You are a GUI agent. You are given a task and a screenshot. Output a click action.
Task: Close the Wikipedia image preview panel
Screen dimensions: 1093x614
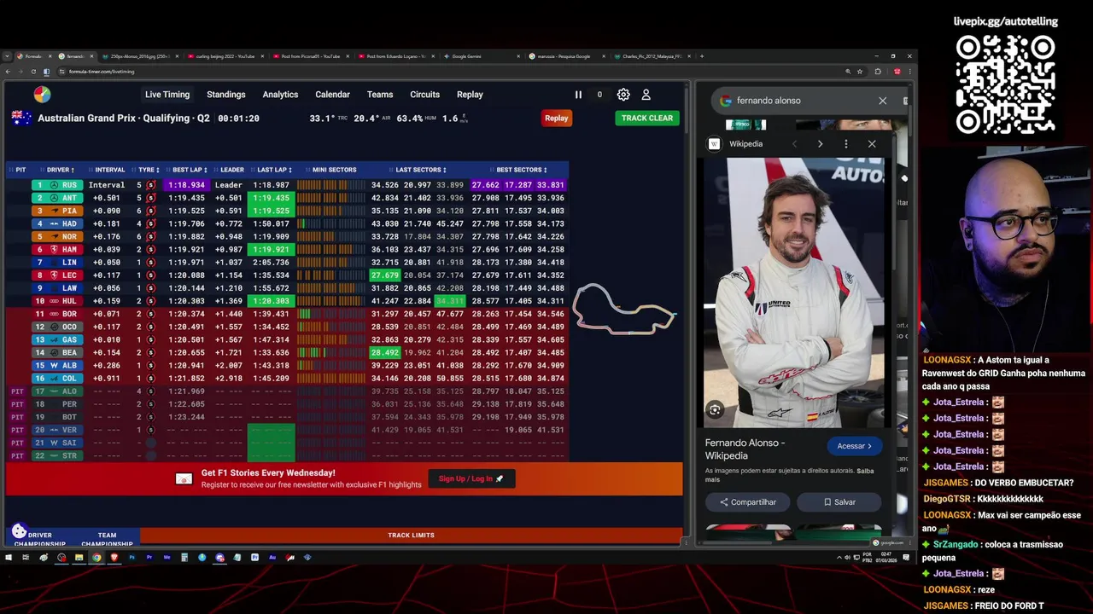pyautogui.click(x=872, y=144)
